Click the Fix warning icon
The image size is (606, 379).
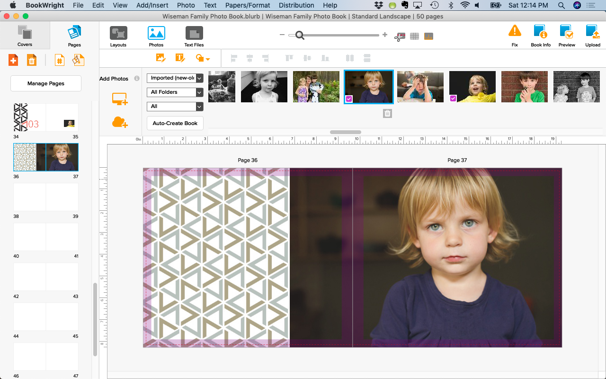[x=515, y=36]
